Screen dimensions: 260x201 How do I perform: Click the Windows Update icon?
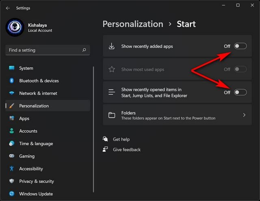pos(12,194)
